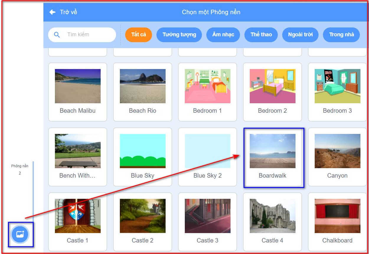Click the magnifier icon in the search box

coord(57,35)
